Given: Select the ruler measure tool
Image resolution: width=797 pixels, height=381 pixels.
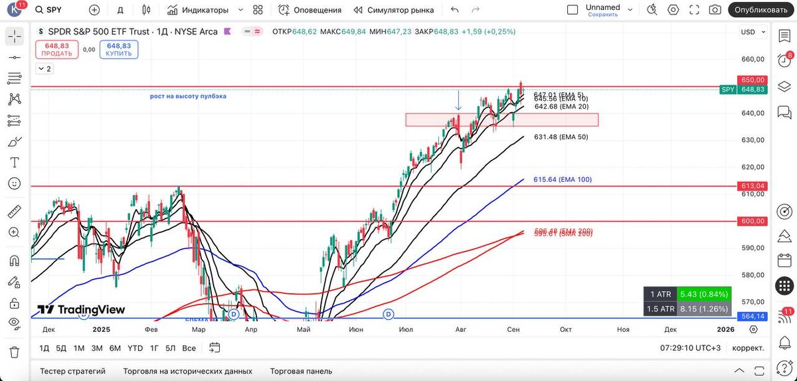Looking at the screenshot, I should (15, 212).
